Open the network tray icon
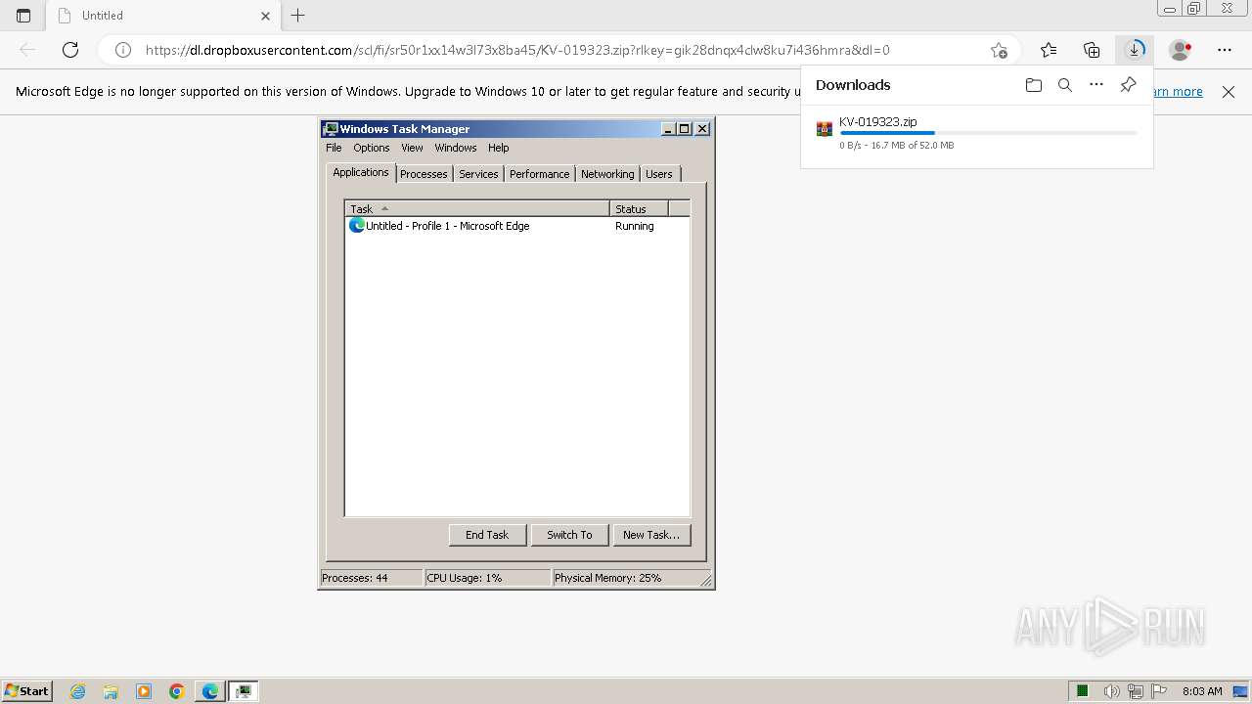 (x=1136, y=691)
